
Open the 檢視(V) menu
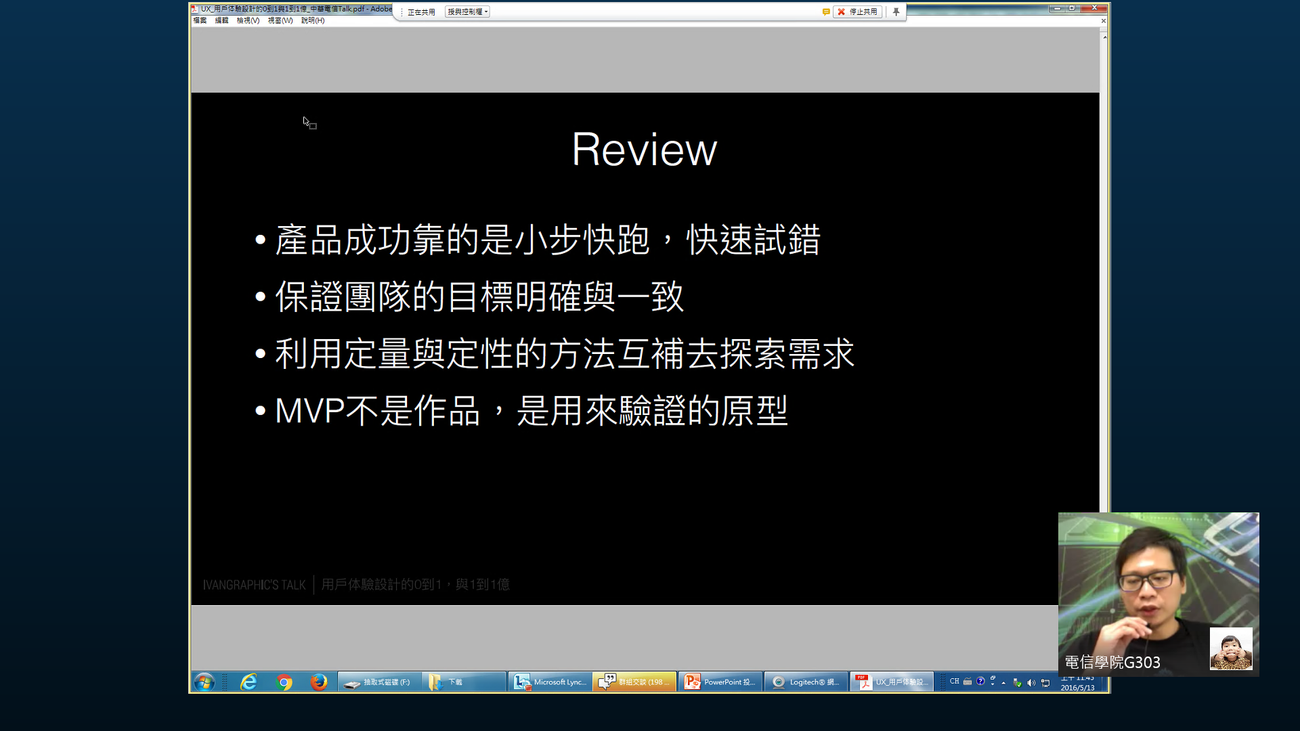click(x=248, y=20)
